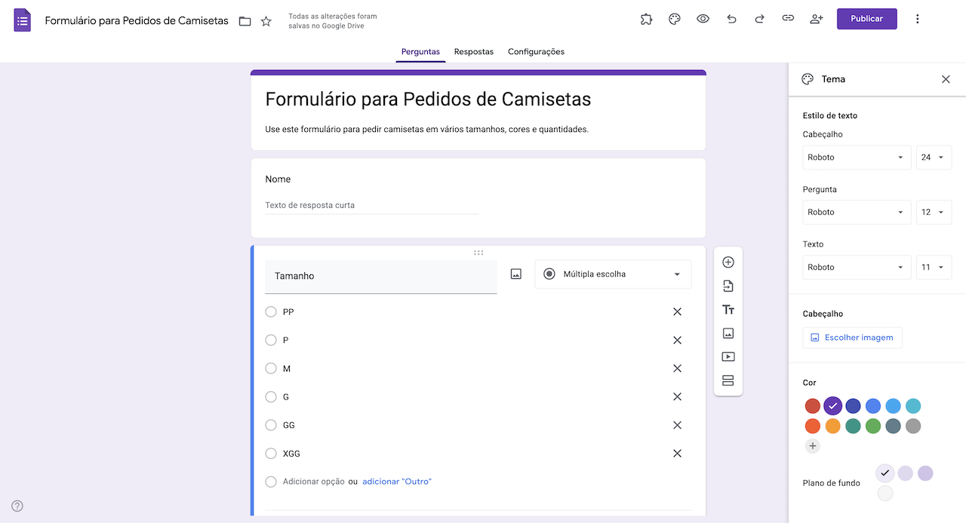This screenshot has height=523, width=966.
Task: Open the import questions tool
Action: point(728,286)
